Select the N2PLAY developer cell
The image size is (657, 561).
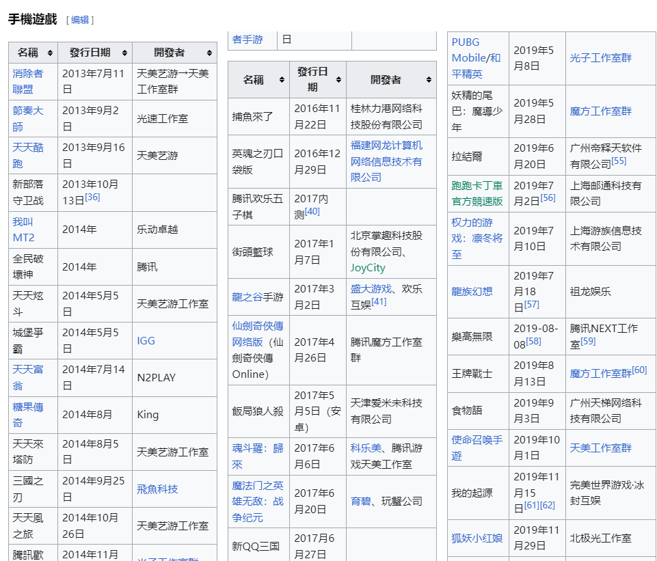174,378
